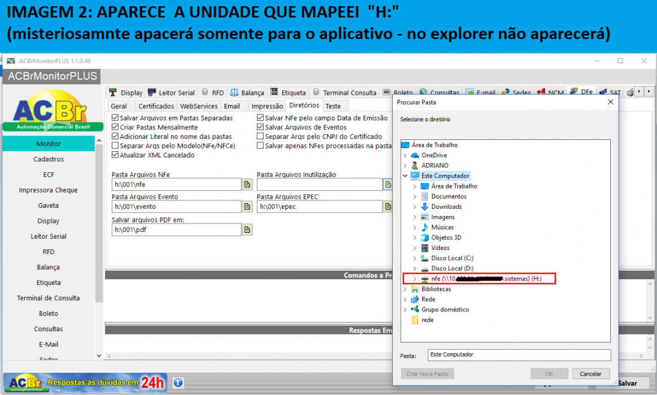Click browse icon next to Pasta Arquivos Inutilização

388,185
